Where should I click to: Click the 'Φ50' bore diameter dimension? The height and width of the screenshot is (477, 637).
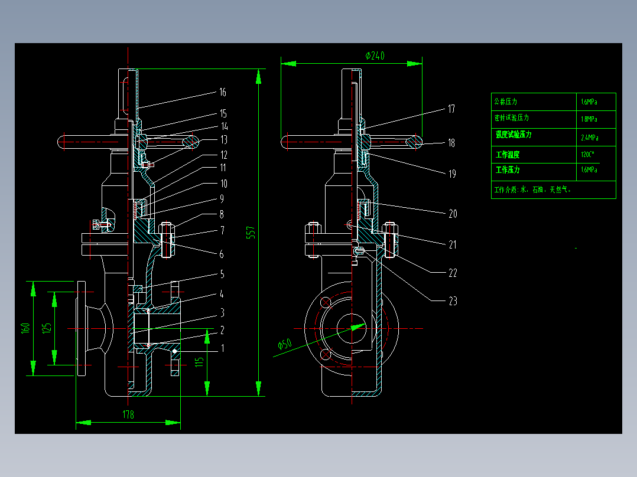[285, 344]
